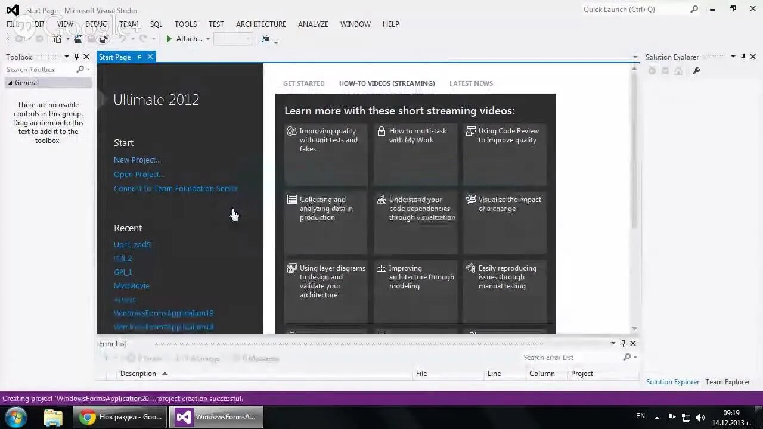The width and height of the screenshot is (763, 429).
Task: Toggle auto-hide pin on Error List
Action: (623, 343)
